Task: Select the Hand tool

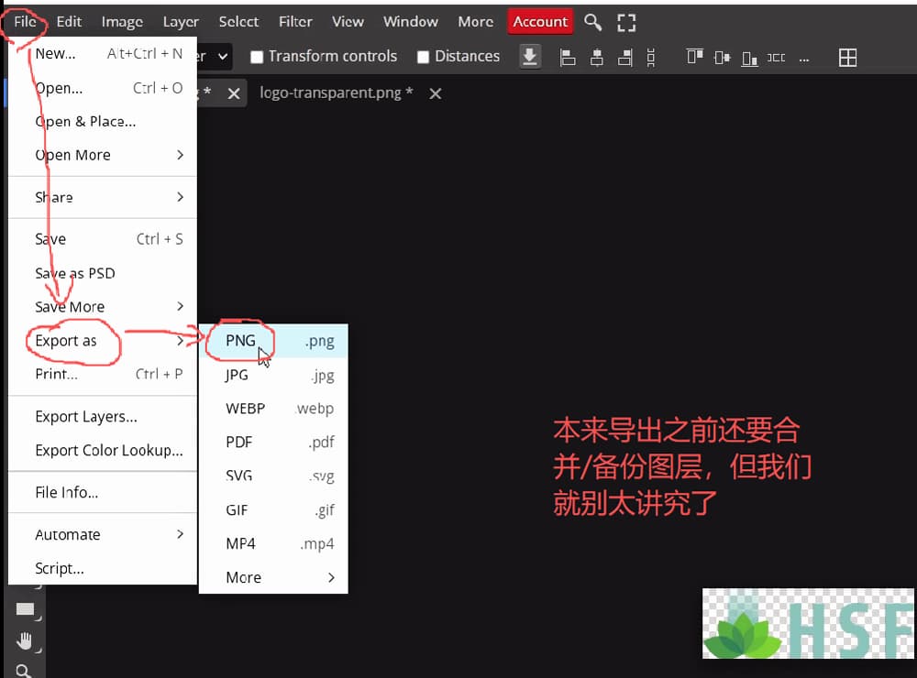Action: tap(25, 641)
